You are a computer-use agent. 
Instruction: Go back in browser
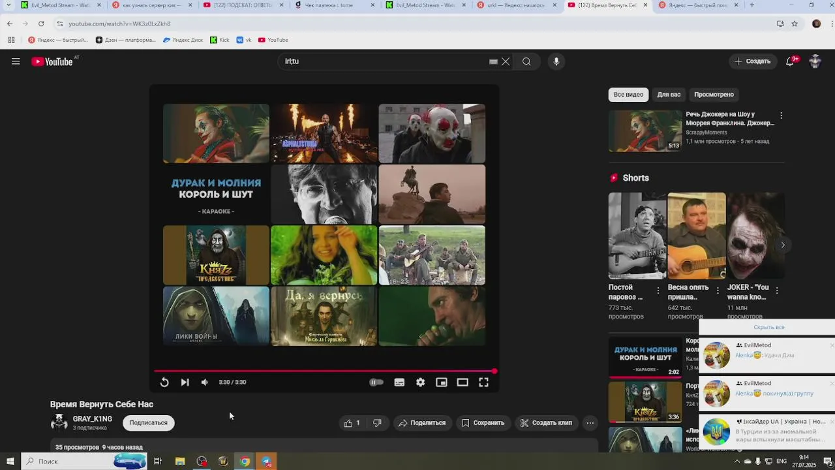10,23
